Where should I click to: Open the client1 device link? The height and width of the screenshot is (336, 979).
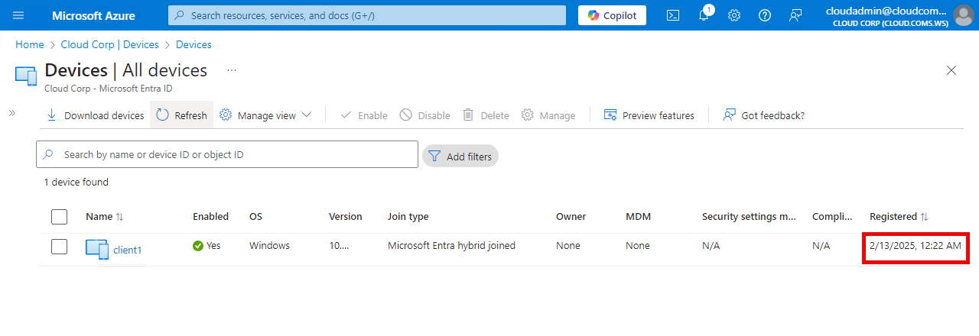(128, 250)
